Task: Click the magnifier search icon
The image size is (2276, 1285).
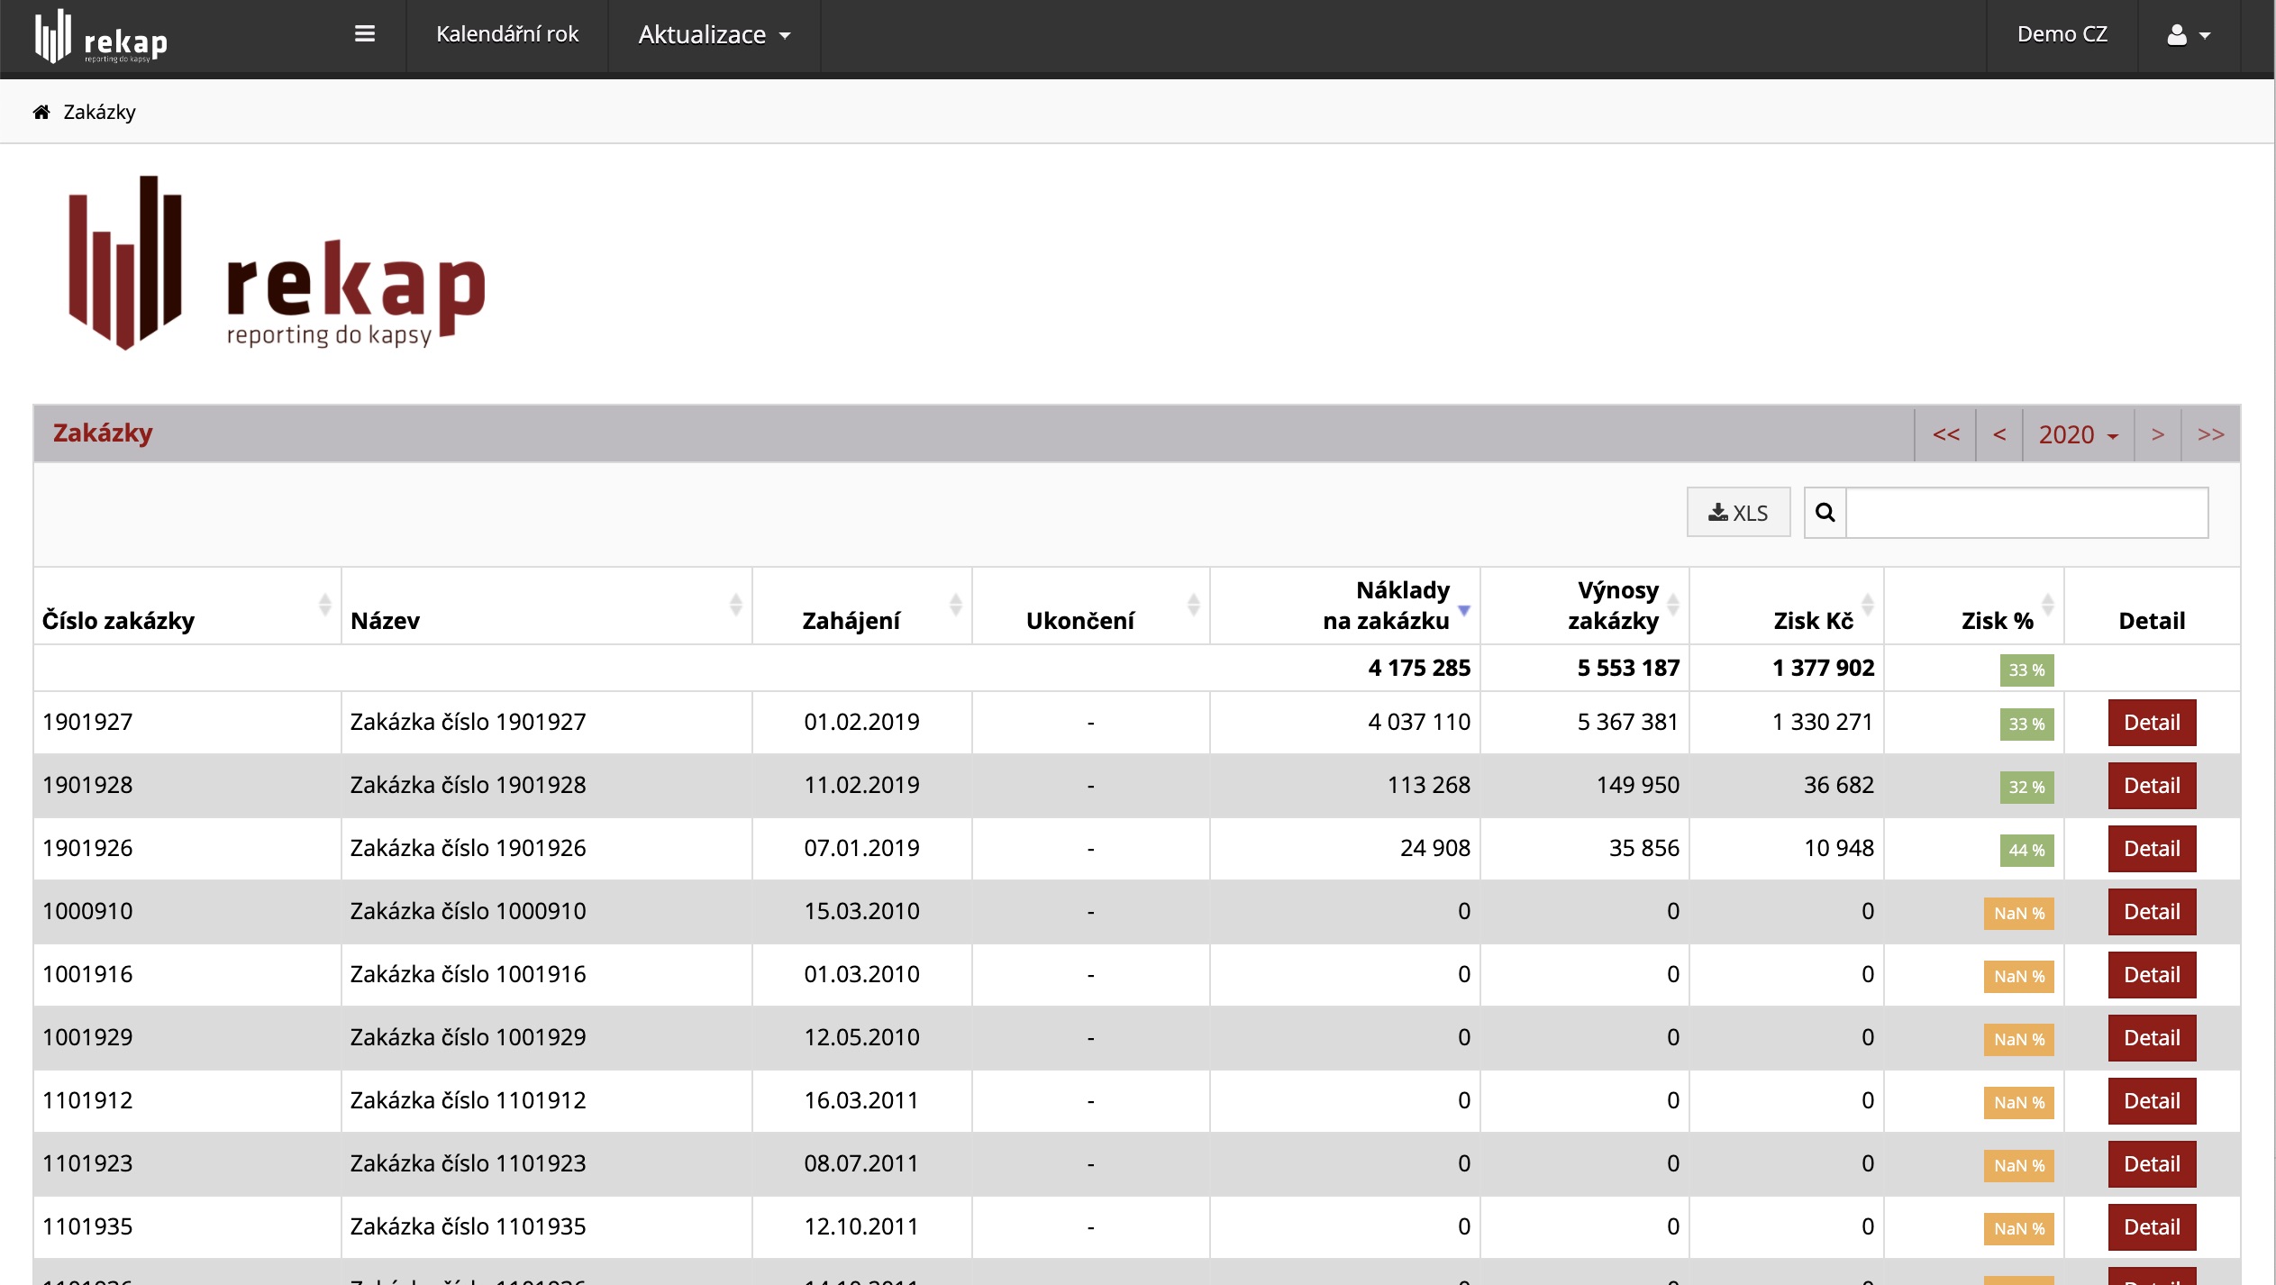Action: (1825, 513)
